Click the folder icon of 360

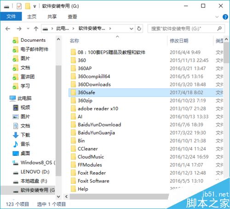tap(73, 60)
